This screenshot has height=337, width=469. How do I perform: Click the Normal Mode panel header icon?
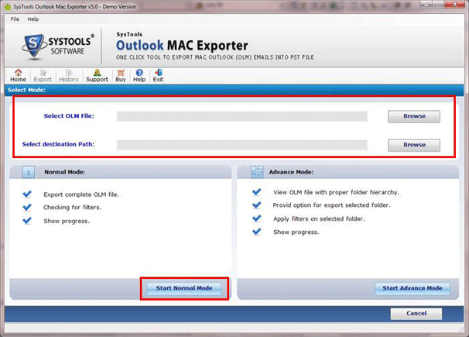coord(29,172)
